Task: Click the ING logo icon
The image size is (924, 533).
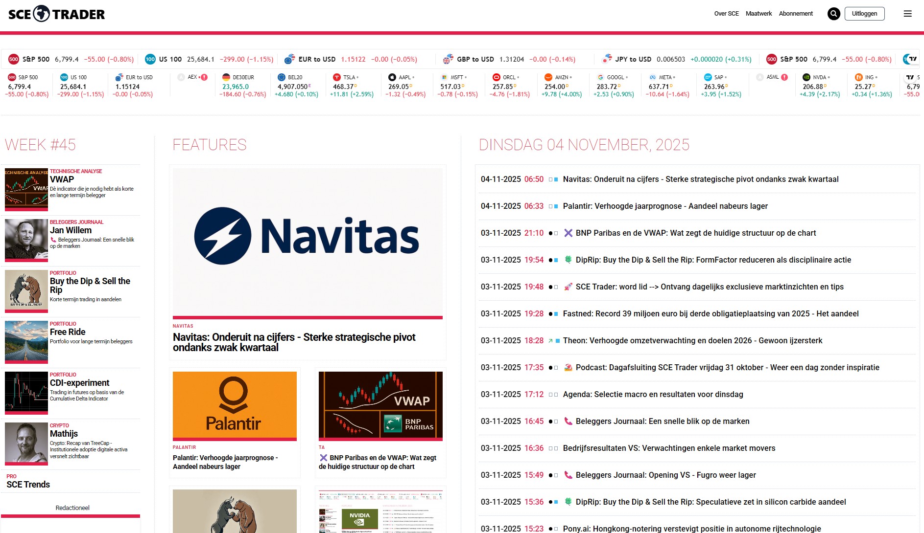Action: pyautogui.click(x=859, y=77)
